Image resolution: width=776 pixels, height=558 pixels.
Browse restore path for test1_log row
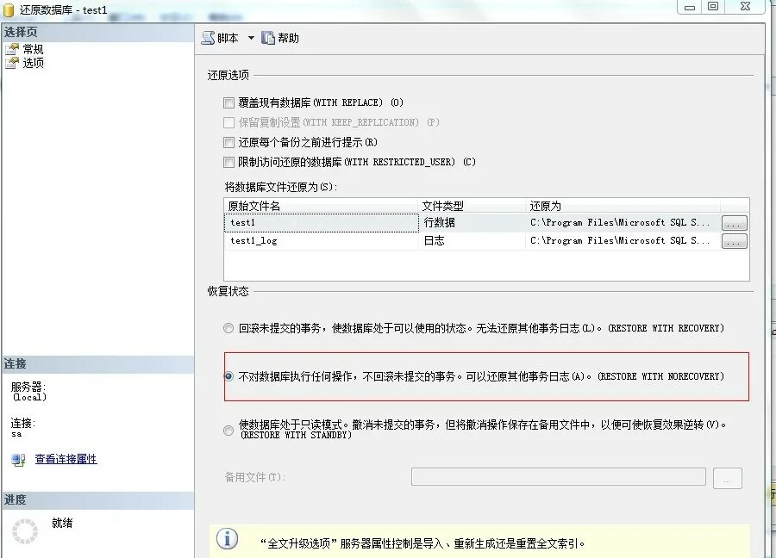coord(735,241)
